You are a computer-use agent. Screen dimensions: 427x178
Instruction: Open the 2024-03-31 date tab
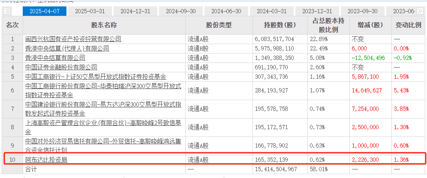(271, 11)
